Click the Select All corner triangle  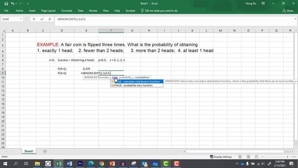click(3, 31)
